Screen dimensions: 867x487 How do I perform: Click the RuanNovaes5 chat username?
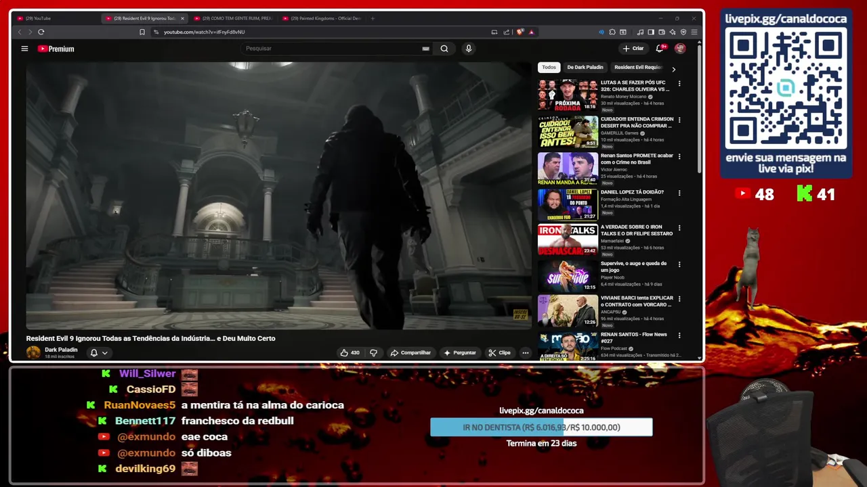coord(140,405)
